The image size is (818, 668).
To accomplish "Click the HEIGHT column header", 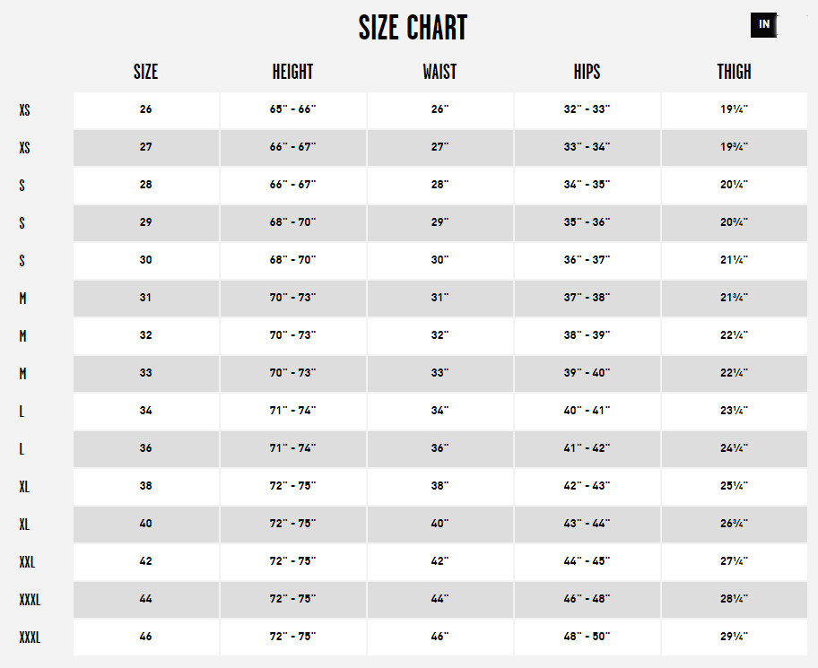I will [x=292, y=72].
